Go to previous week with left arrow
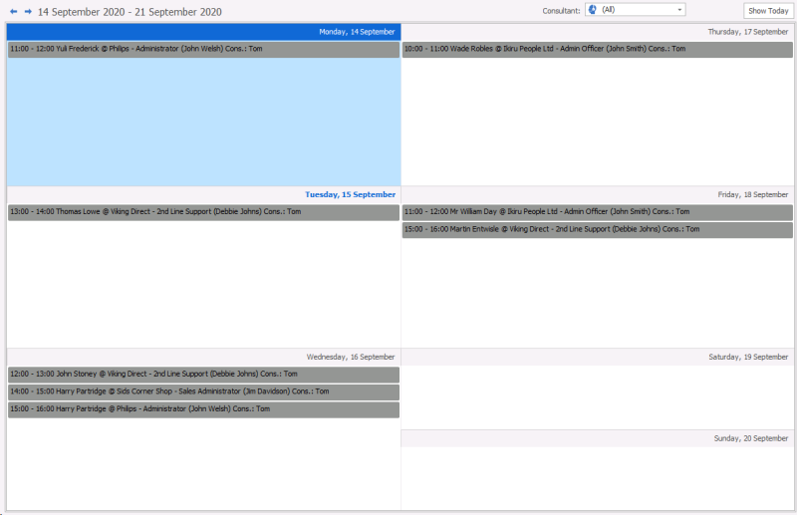This screenshot has width=797, height=515. click(14, 11)
